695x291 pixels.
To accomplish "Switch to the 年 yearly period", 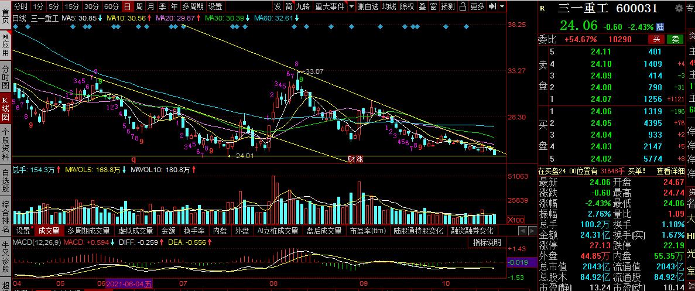I will (x=174, y=6).
